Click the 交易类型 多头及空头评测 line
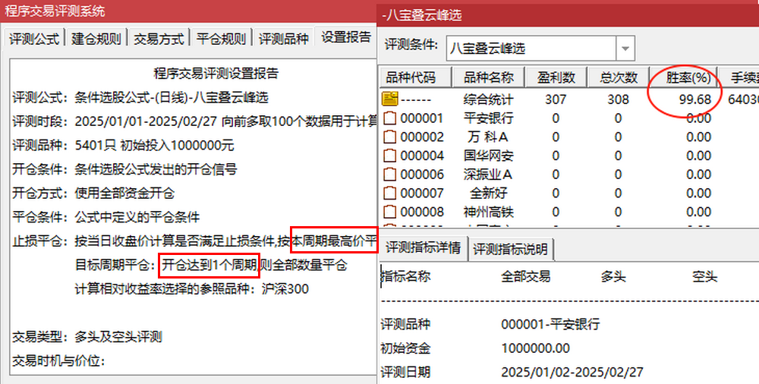 pyautogui.click(x=87, y=336)
